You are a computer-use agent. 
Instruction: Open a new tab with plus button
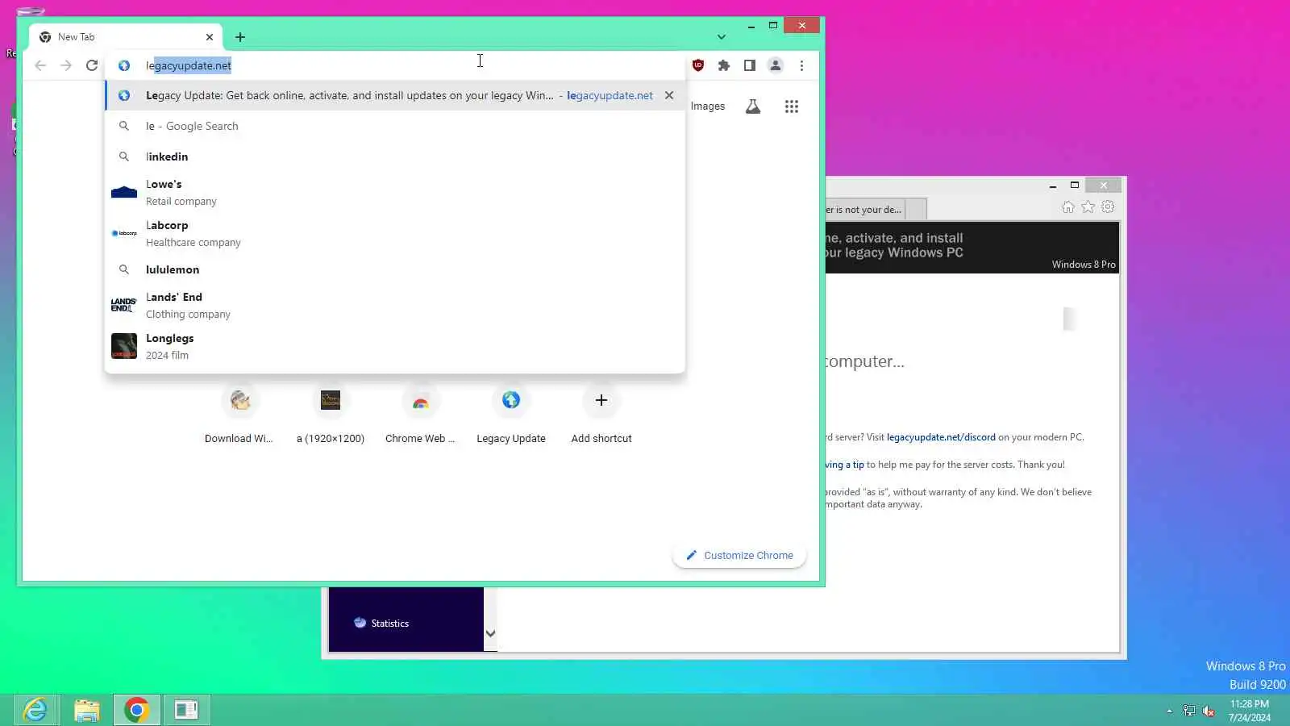(x=240, y=37)
